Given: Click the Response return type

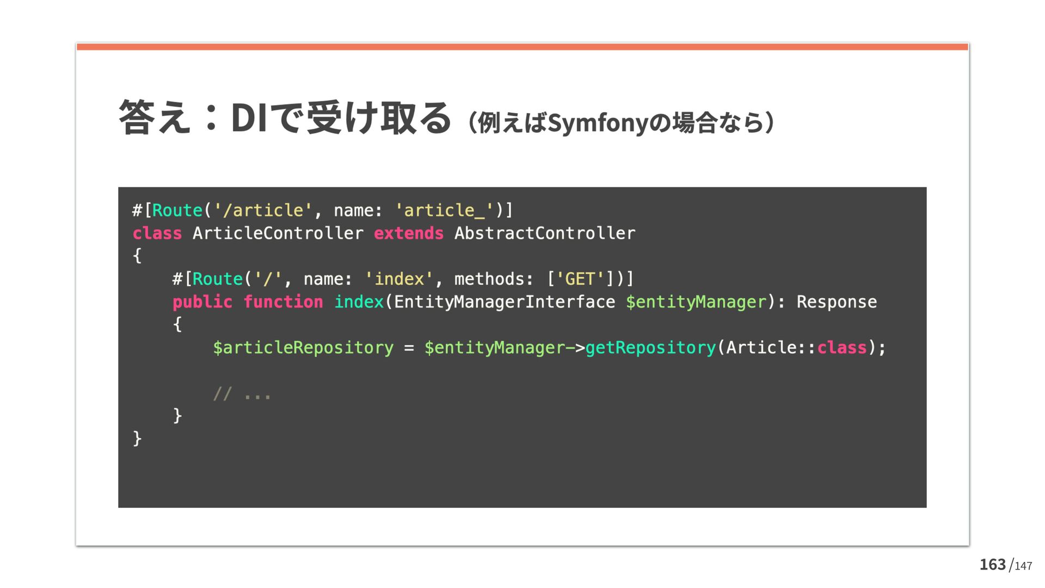Looking at the screenshot, I should [x=837, y=302].
